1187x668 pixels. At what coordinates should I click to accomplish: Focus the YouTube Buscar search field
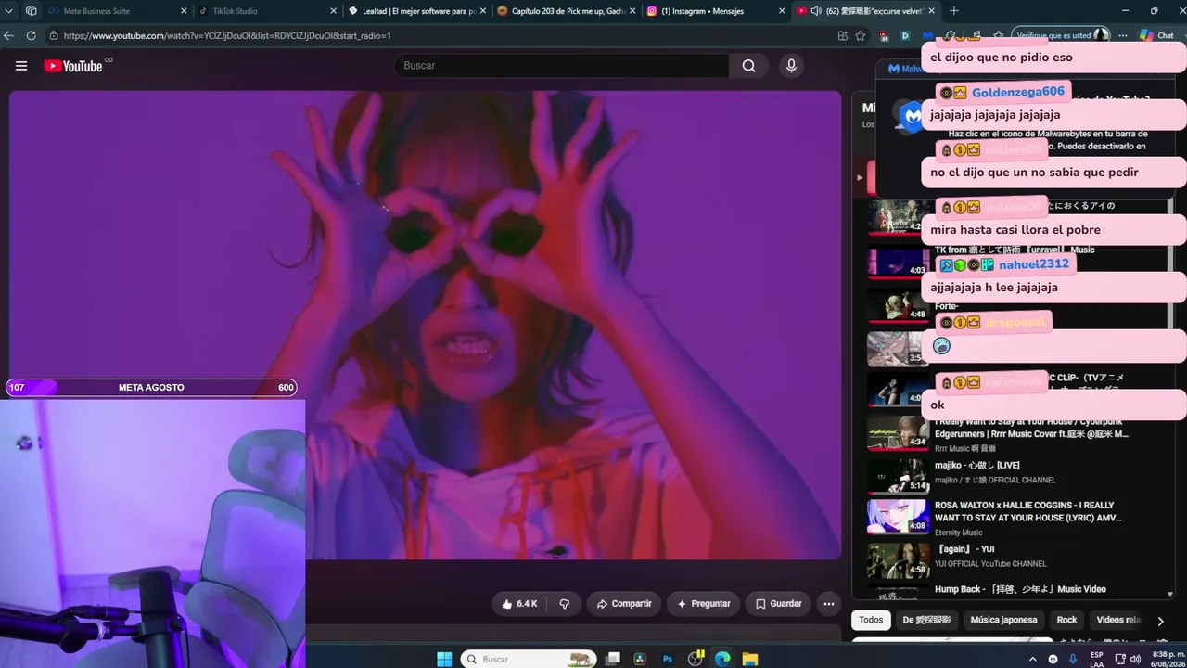click(561, 66)
